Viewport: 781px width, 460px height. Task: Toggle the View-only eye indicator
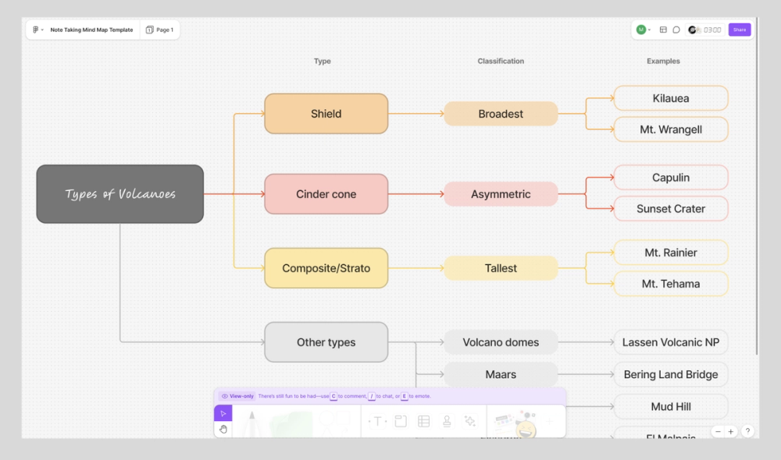[x=225, y=397]
